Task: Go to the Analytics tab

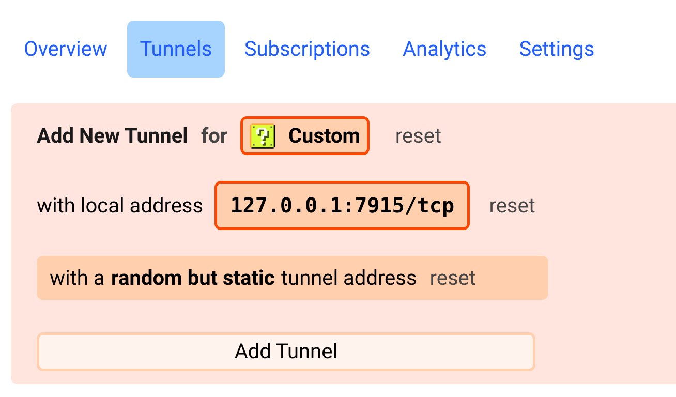Action: [x=444, y=49]
